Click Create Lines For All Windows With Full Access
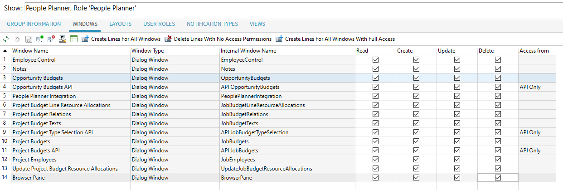 pyautogui.click(x=335, y=39)
